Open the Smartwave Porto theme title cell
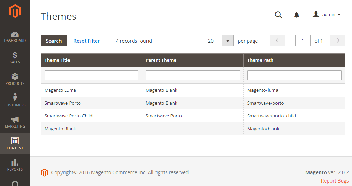Screen dimensions: 352x186 (91, 103)
